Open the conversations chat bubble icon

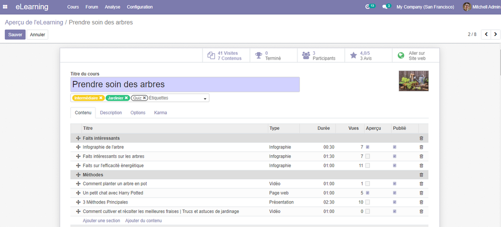(385, 7)
